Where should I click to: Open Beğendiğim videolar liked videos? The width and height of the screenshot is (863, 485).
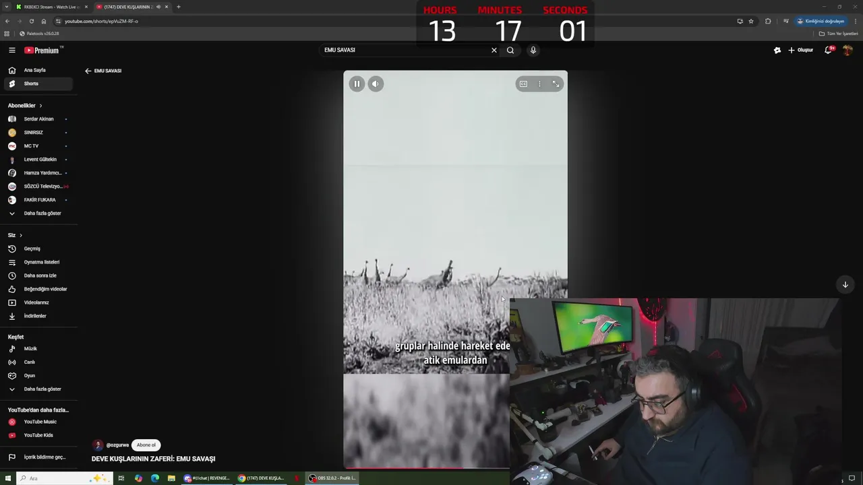tap(39, 289)
